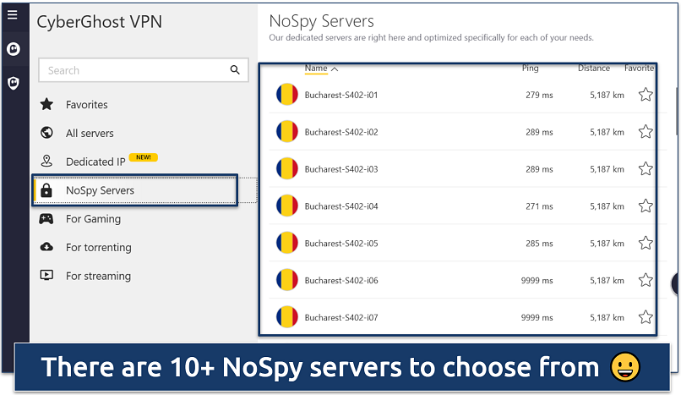Click the cloud download icon for torrenting
Image resolution: width=681 pixels, height=395 pixels.
click(46, 247)
